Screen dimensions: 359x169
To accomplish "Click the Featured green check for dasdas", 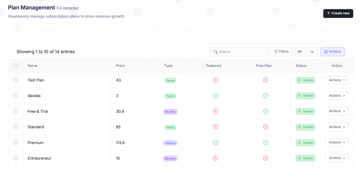I will point(215,96).
